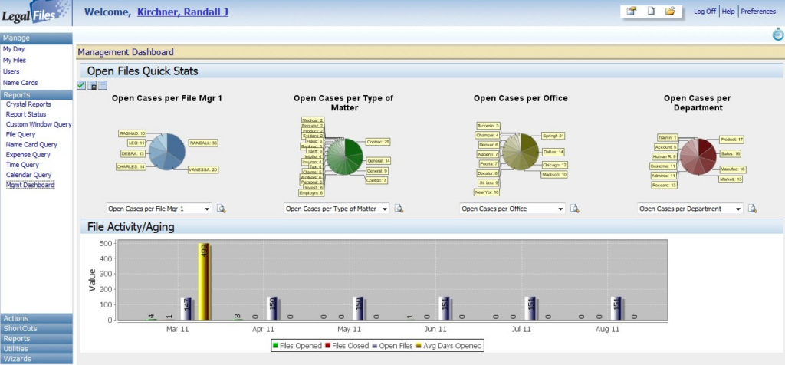Click the save layout icon under Quick Stats
785x365 pixels.
[92, 86]
